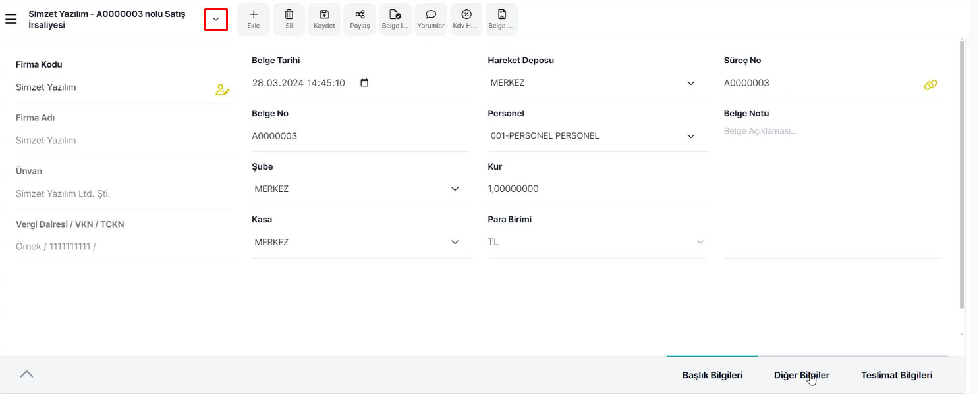
Task: Expand the document title dropdown chevron
Action: [216, 19]
